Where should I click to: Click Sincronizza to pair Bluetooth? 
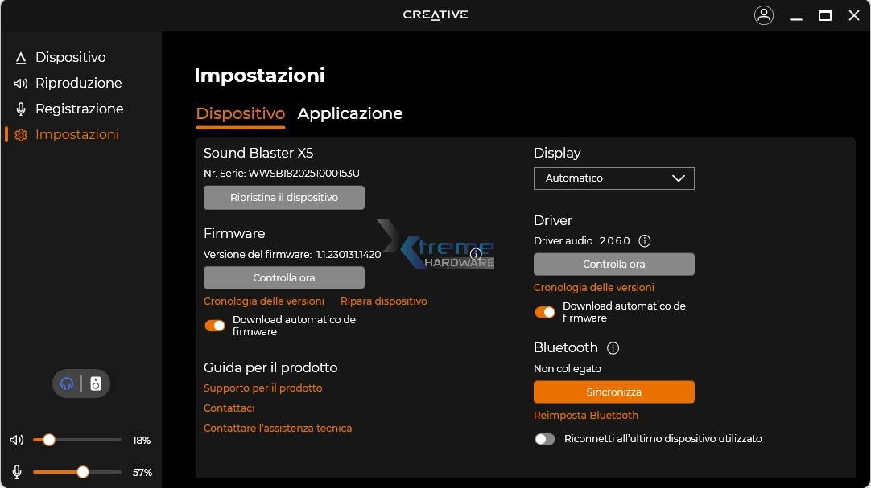(x=613, y=392)
